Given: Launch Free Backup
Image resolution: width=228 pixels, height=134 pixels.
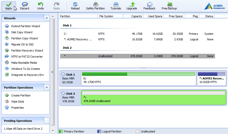Looking at the screenshot, I should pos(169,6).
